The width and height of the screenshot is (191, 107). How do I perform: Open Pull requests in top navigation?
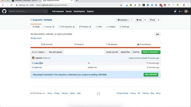click(x=58, y=11)
